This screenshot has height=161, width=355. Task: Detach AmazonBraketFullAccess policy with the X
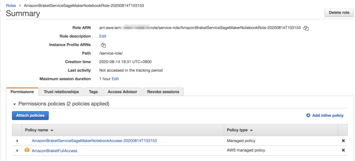click(343, 150)
